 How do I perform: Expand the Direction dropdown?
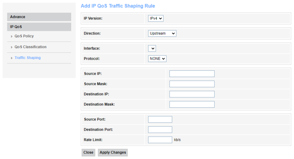coord(162,33)
